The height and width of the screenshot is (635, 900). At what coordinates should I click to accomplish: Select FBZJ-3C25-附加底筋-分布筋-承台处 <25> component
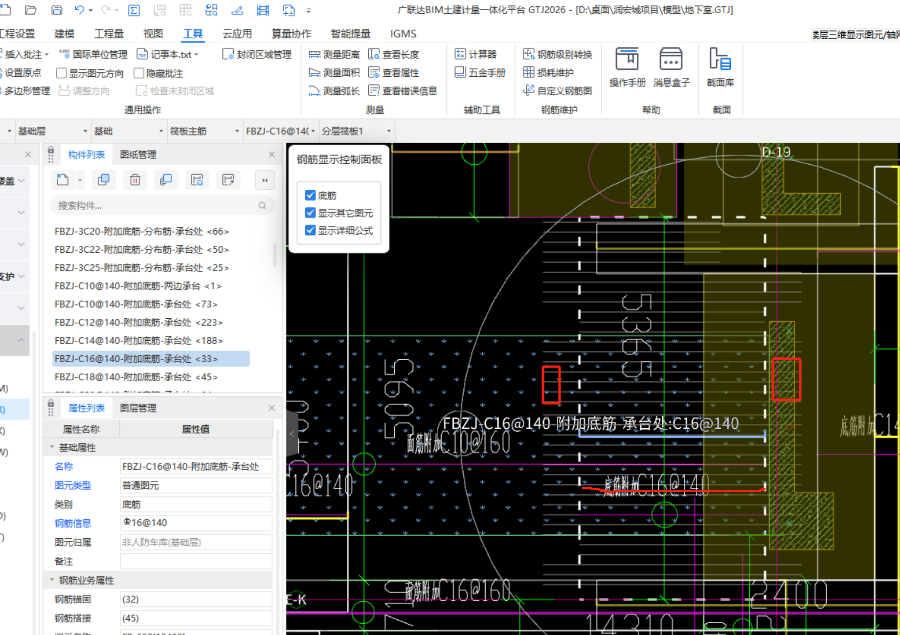coord(142,267)
